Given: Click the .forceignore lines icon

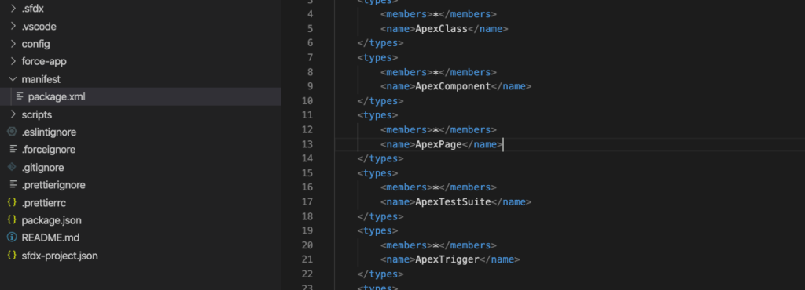Looking at the screenshot, I should point(13,150).
